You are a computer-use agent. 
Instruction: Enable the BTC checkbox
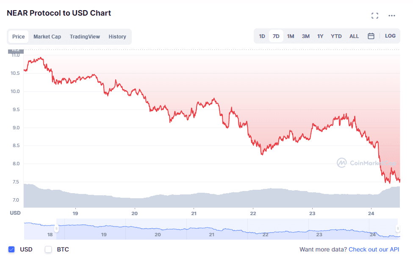pos(48,249)
